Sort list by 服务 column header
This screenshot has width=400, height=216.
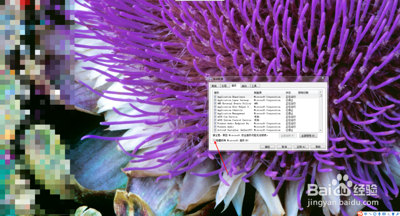233,93
